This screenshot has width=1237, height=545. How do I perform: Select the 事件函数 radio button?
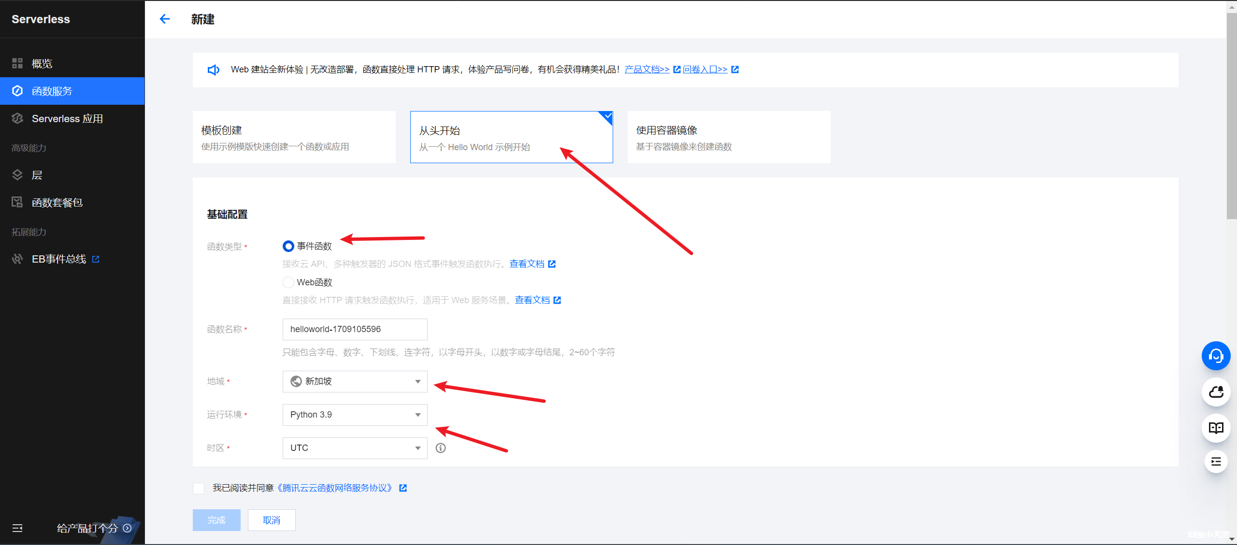click(288, 246)
